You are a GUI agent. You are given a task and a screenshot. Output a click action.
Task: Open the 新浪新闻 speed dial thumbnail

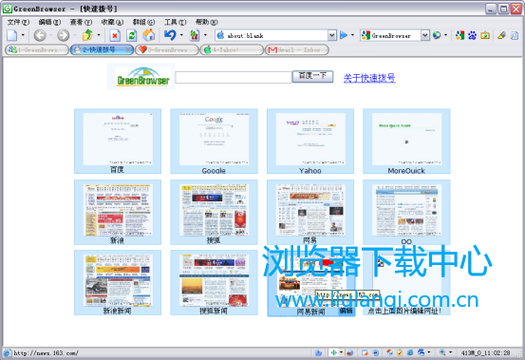click(118, 283)
